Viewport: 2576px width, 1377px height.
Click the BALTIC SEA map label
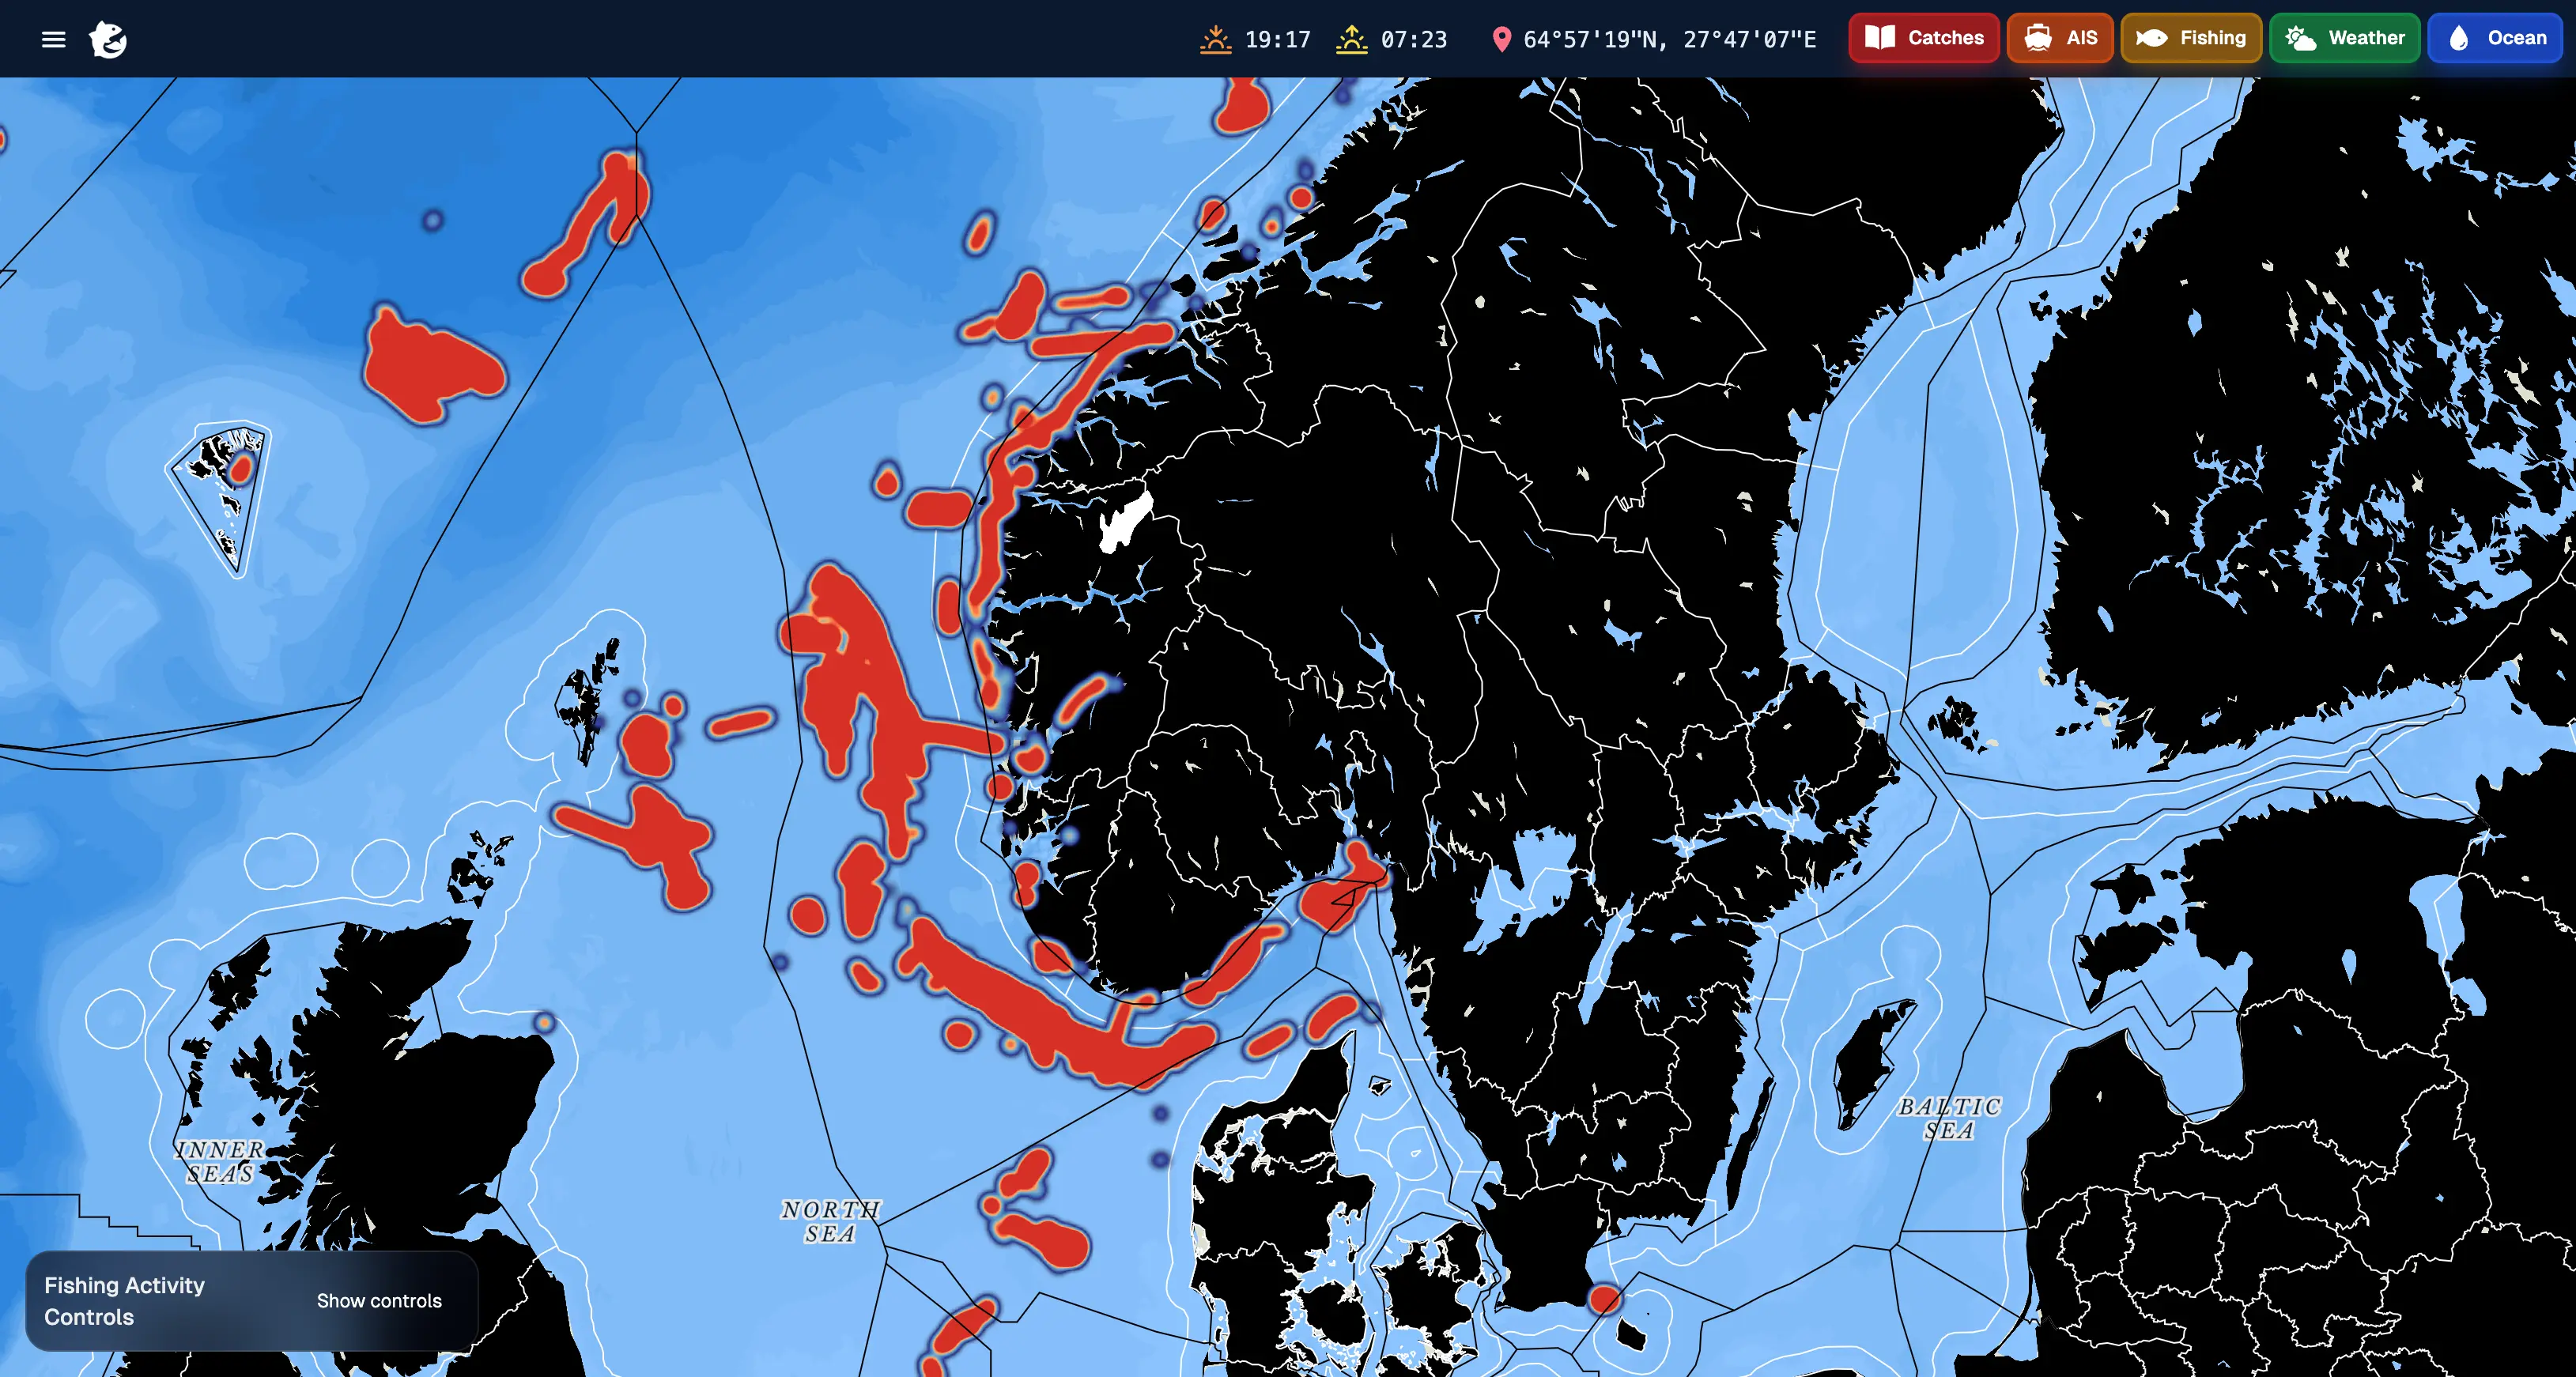point(1949,1118)
